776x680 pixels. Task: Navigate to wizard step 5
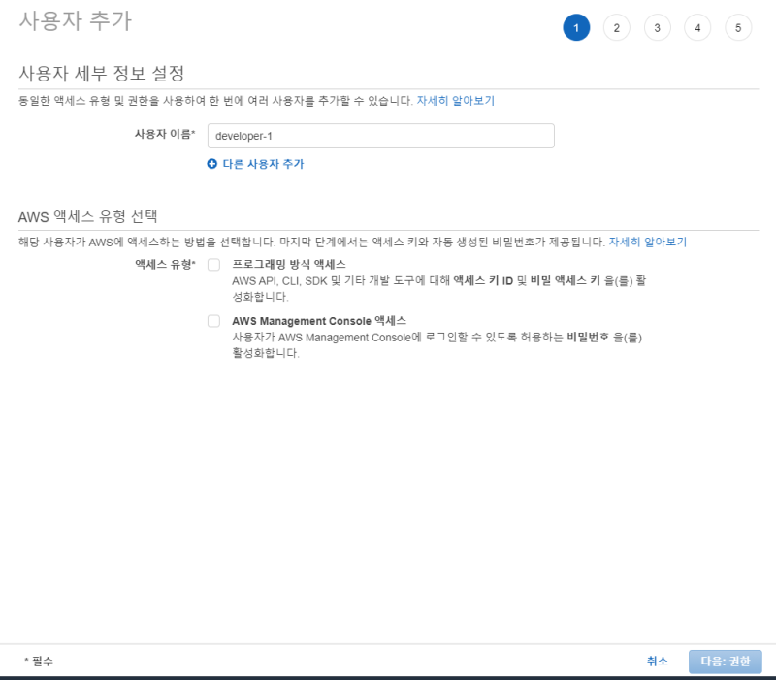click(738, 28)
